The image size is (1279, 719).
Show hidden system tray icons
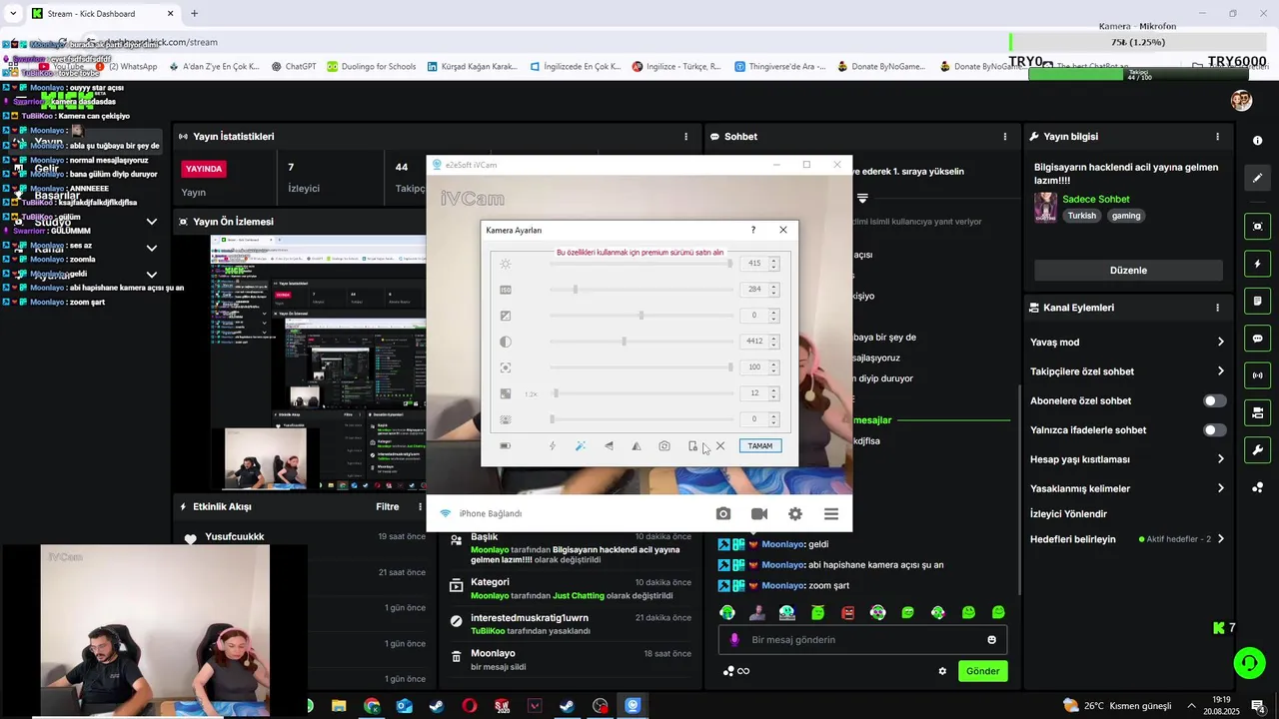pos(1191,706)
